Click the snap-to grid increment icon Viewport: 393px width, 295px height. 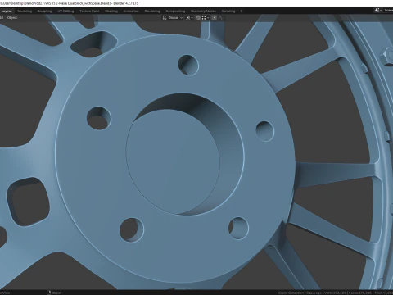[204, 18]
